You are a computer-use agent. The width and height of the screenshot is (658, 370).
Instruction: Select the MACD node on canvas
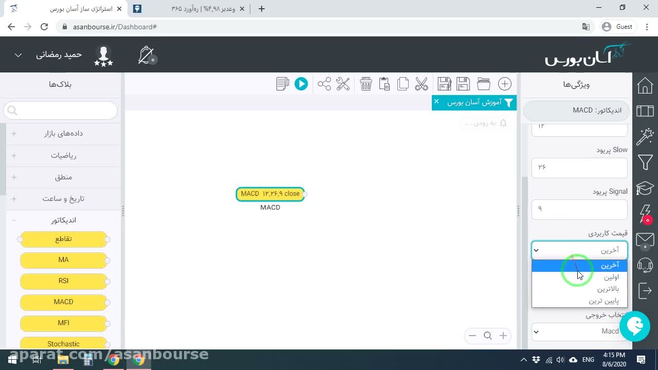pos(270,194)
